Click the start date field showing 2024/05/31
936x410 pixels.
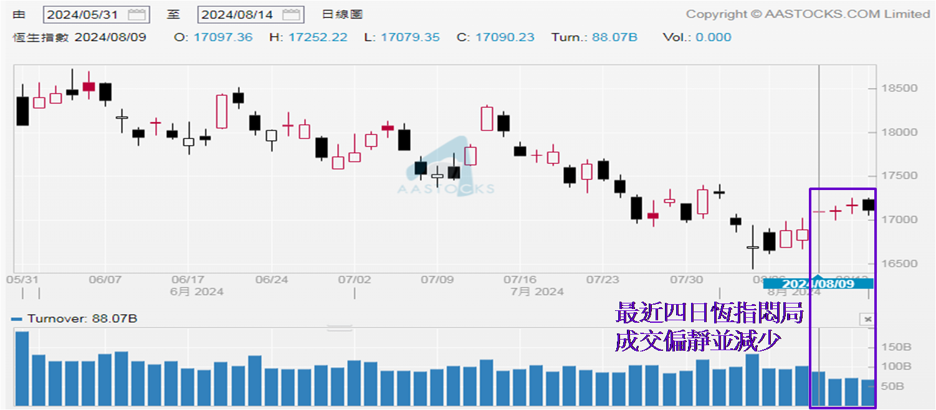85,14
